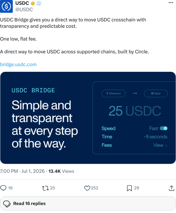Select the Ethereum source chain pill

[x=113, y=93]
